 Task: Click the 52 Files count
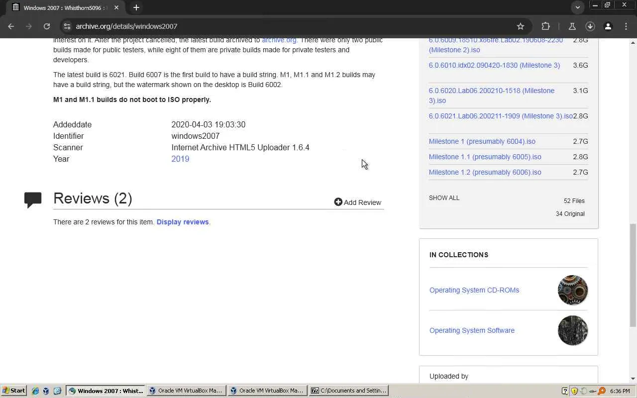tap(574, 201)
